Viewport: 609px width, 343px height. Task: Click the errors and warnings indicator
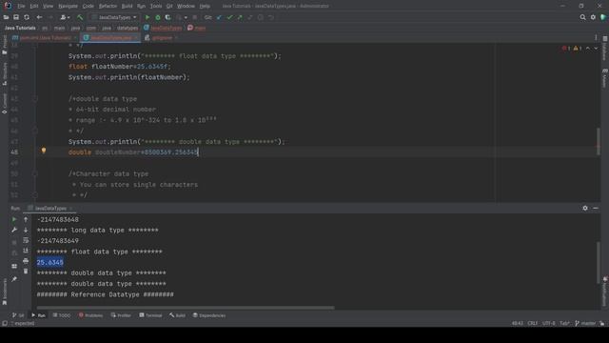tap(572, 49)
